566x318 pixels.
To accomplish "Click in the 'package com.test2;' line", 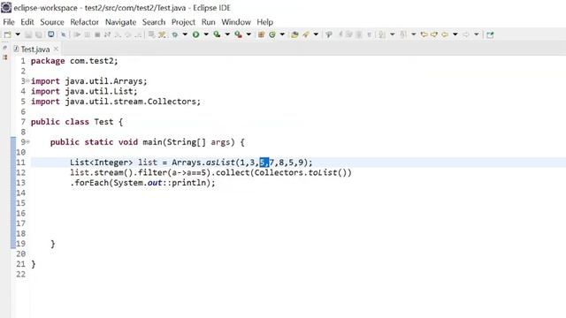I will [x=74, y=61].
